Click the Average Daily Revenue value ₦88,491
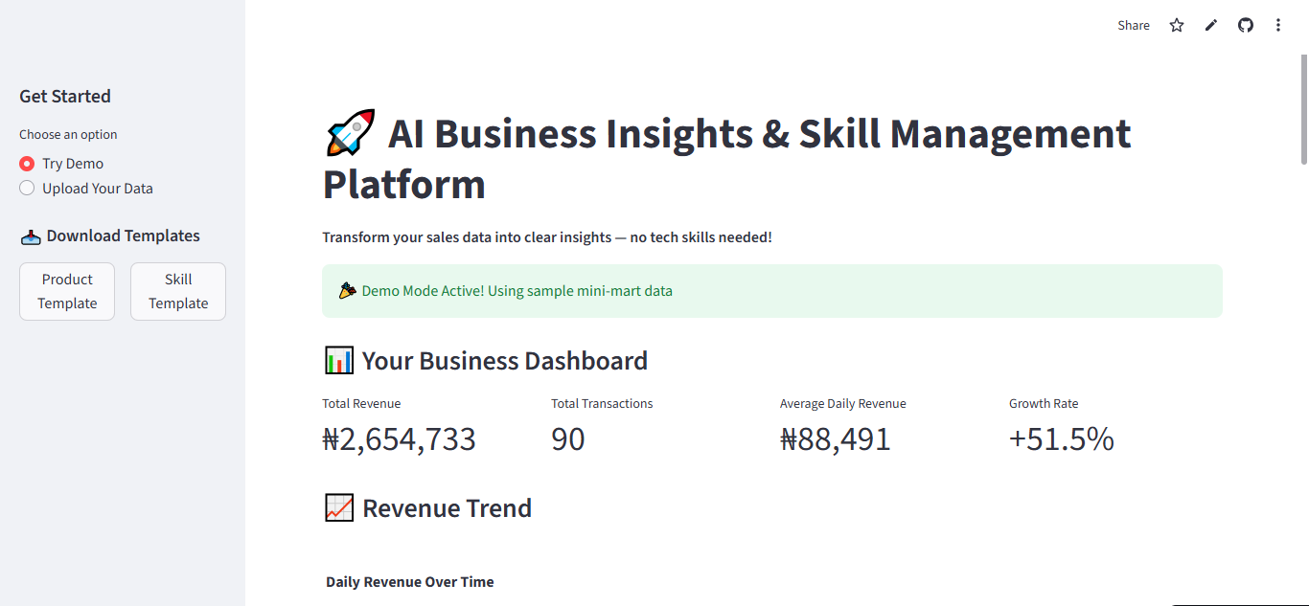The width and height of the screenshot is (1309, 606). pyautogui.click(x=836, y=438)
